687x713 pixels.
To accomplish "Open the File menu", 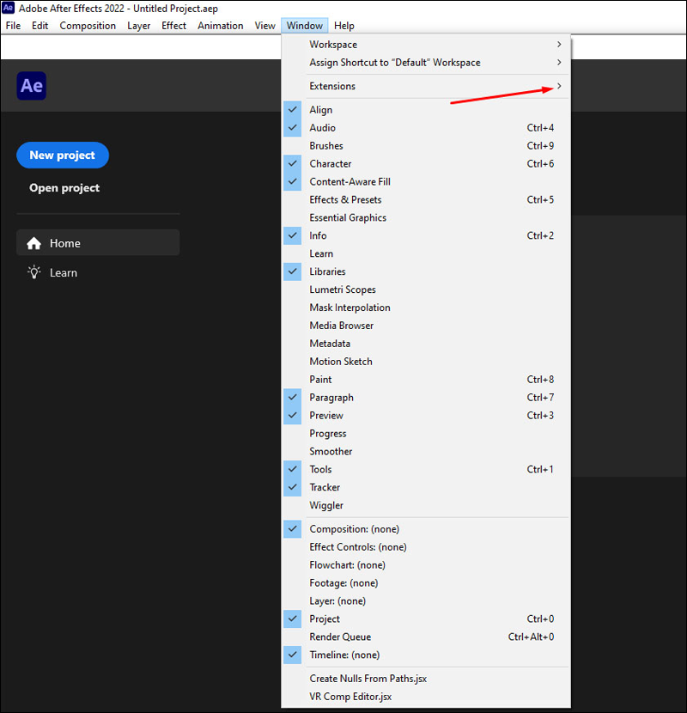I will pos(13,26).
